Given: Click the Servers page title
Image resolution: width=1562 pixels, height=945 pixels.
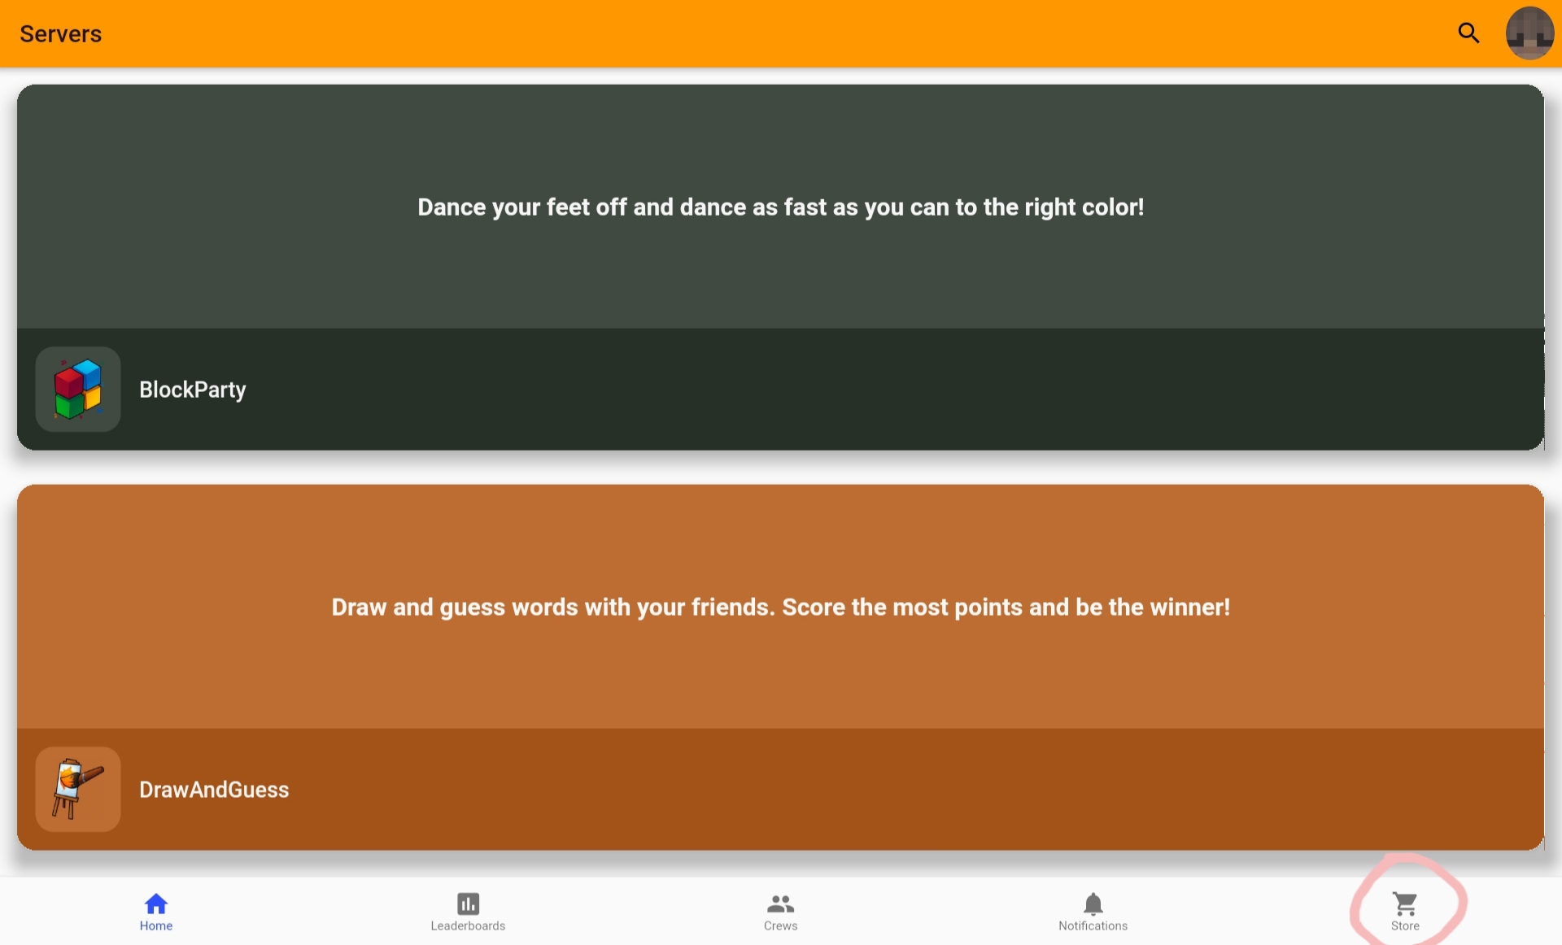Looking at the screenshot, I should pyautogui.click(x=61, y=33).
